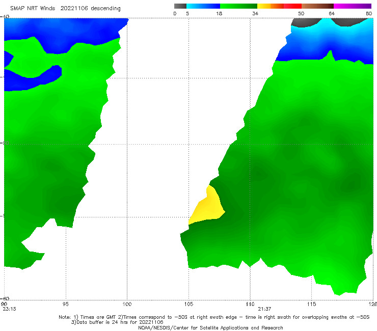This screenshot has height=331, width=377.
Task: Click the "Note: 1) Times are GMT" line
Action: [214, 317]
